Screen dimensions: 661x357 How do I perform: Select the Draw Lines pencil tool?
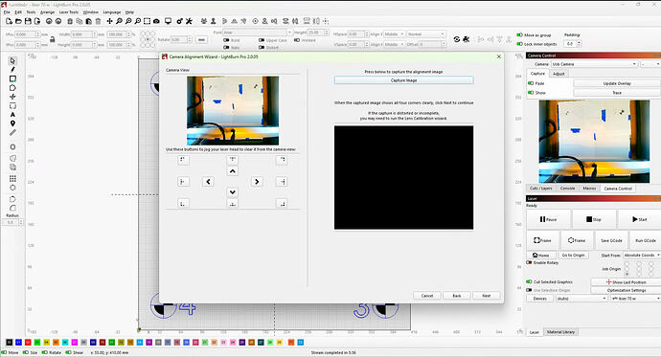coord(12,70)
